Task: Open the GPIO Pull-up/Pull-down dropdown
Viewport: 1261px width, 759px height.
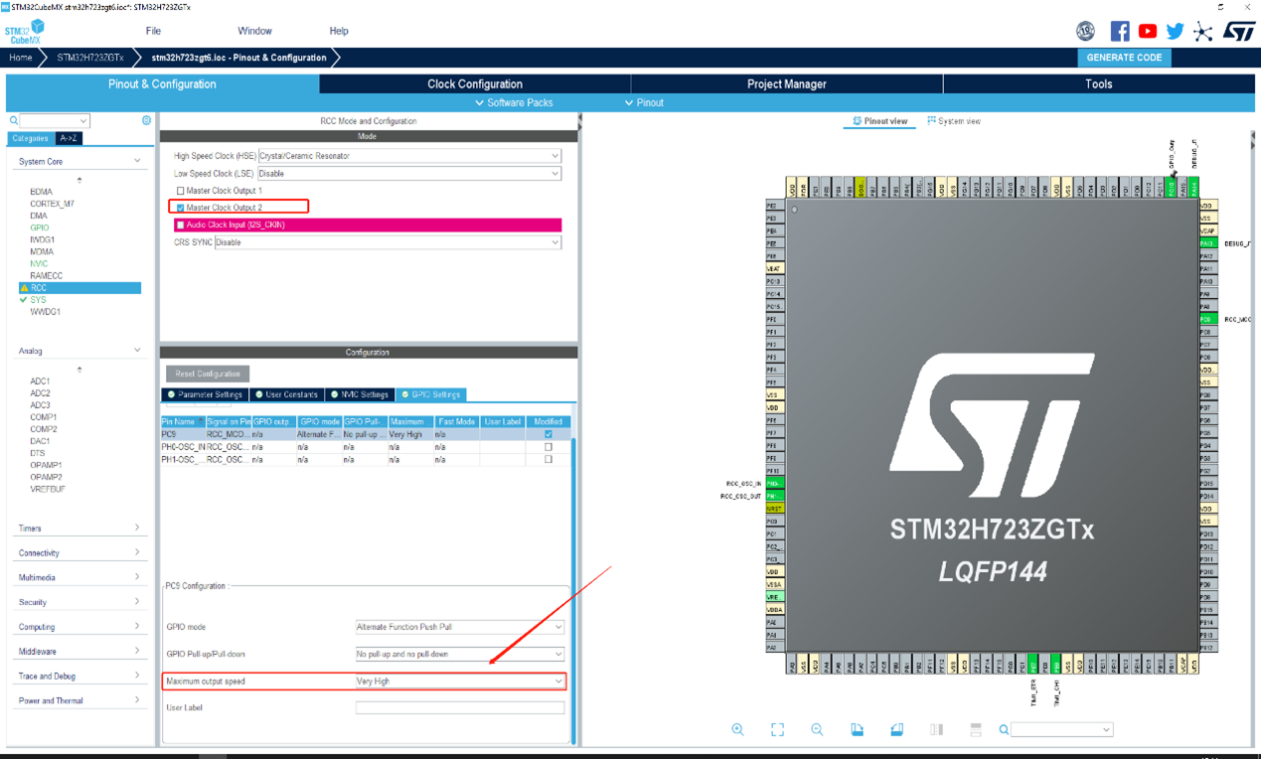Action: click(x=460, y=655)
